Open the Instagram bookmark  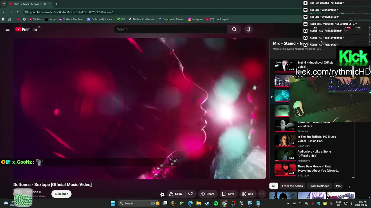click(195, 19)
